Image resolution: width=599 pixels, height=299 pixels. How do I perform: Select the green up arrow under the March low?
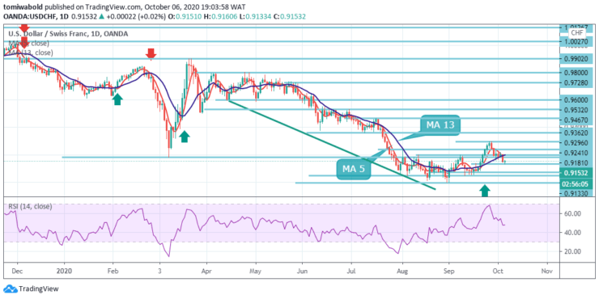pos(185,136)
